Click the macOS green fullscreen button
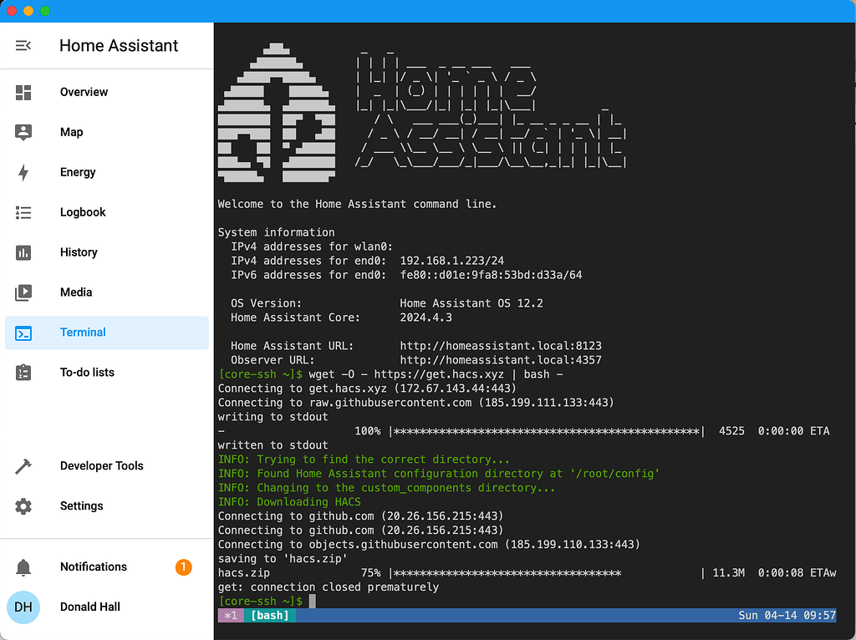Viewport: 856px width, 640px height. coord(45,11)
